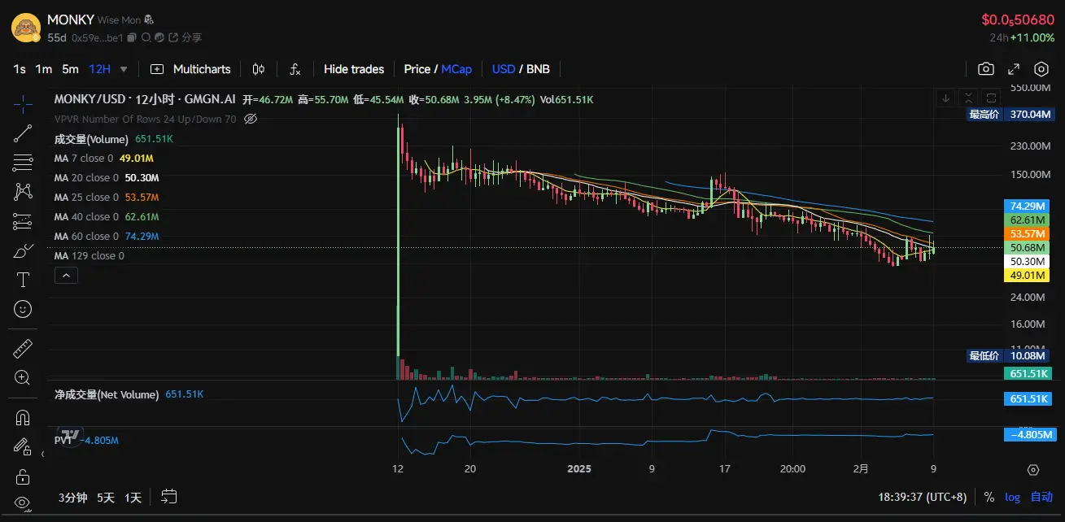Take a chart snapshot with camera icon
The image size is (1065, 522).
click(x=986, y=69)
